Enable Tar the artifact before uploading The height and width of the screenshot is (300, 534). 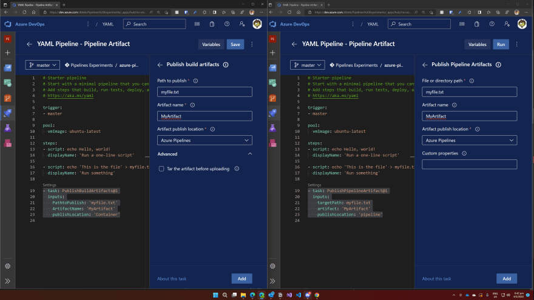161,168
